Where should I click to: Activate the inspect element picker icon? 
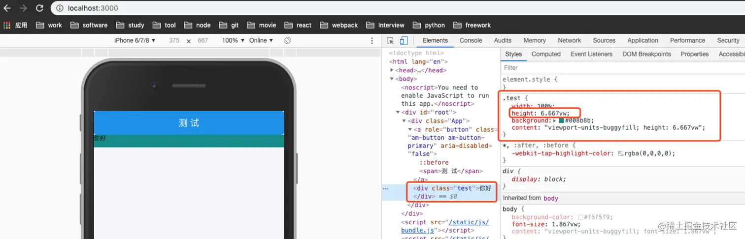390,41
